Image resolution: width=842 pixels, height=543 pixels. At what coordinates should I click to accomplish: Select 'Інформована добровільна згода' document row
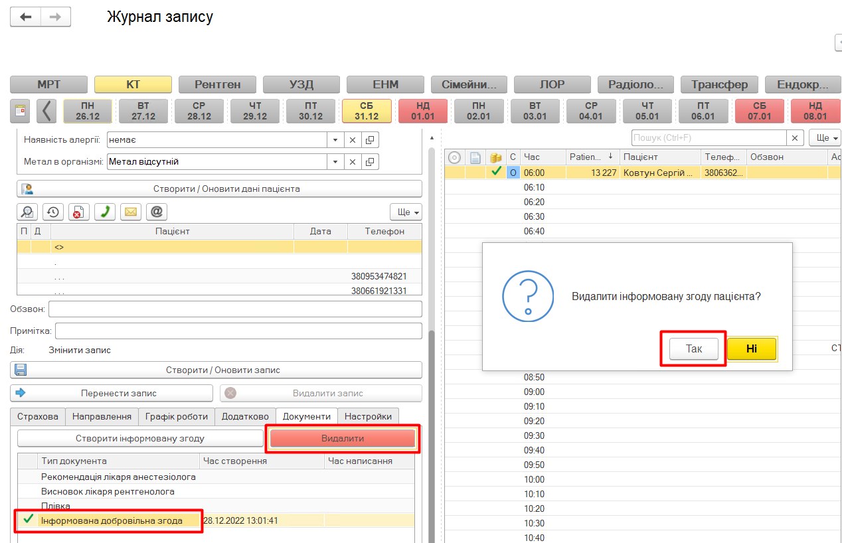[112, 520]
